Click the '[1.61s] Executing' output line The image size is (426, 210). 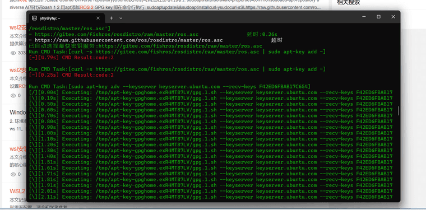pos(211,167)
